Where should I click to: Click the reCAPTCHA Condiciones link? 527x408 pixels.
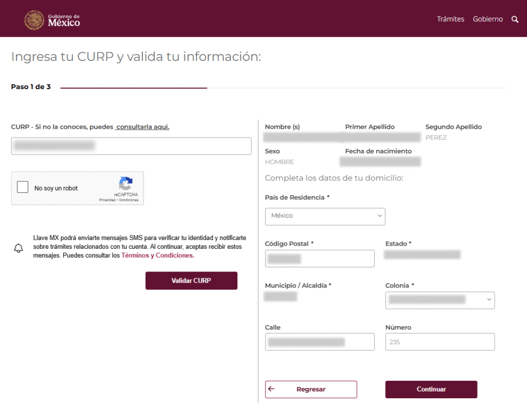[x=129, y=200]
